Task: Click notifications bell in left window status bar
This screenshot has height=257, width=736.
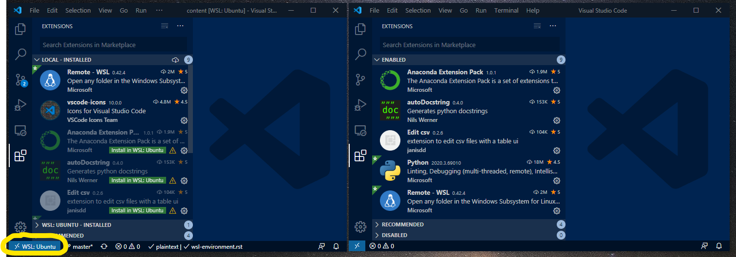Action: [336, 246]
